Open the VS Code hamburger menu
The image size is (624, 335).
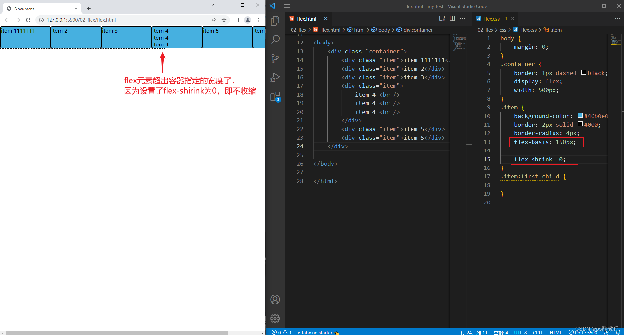(287, 6)
